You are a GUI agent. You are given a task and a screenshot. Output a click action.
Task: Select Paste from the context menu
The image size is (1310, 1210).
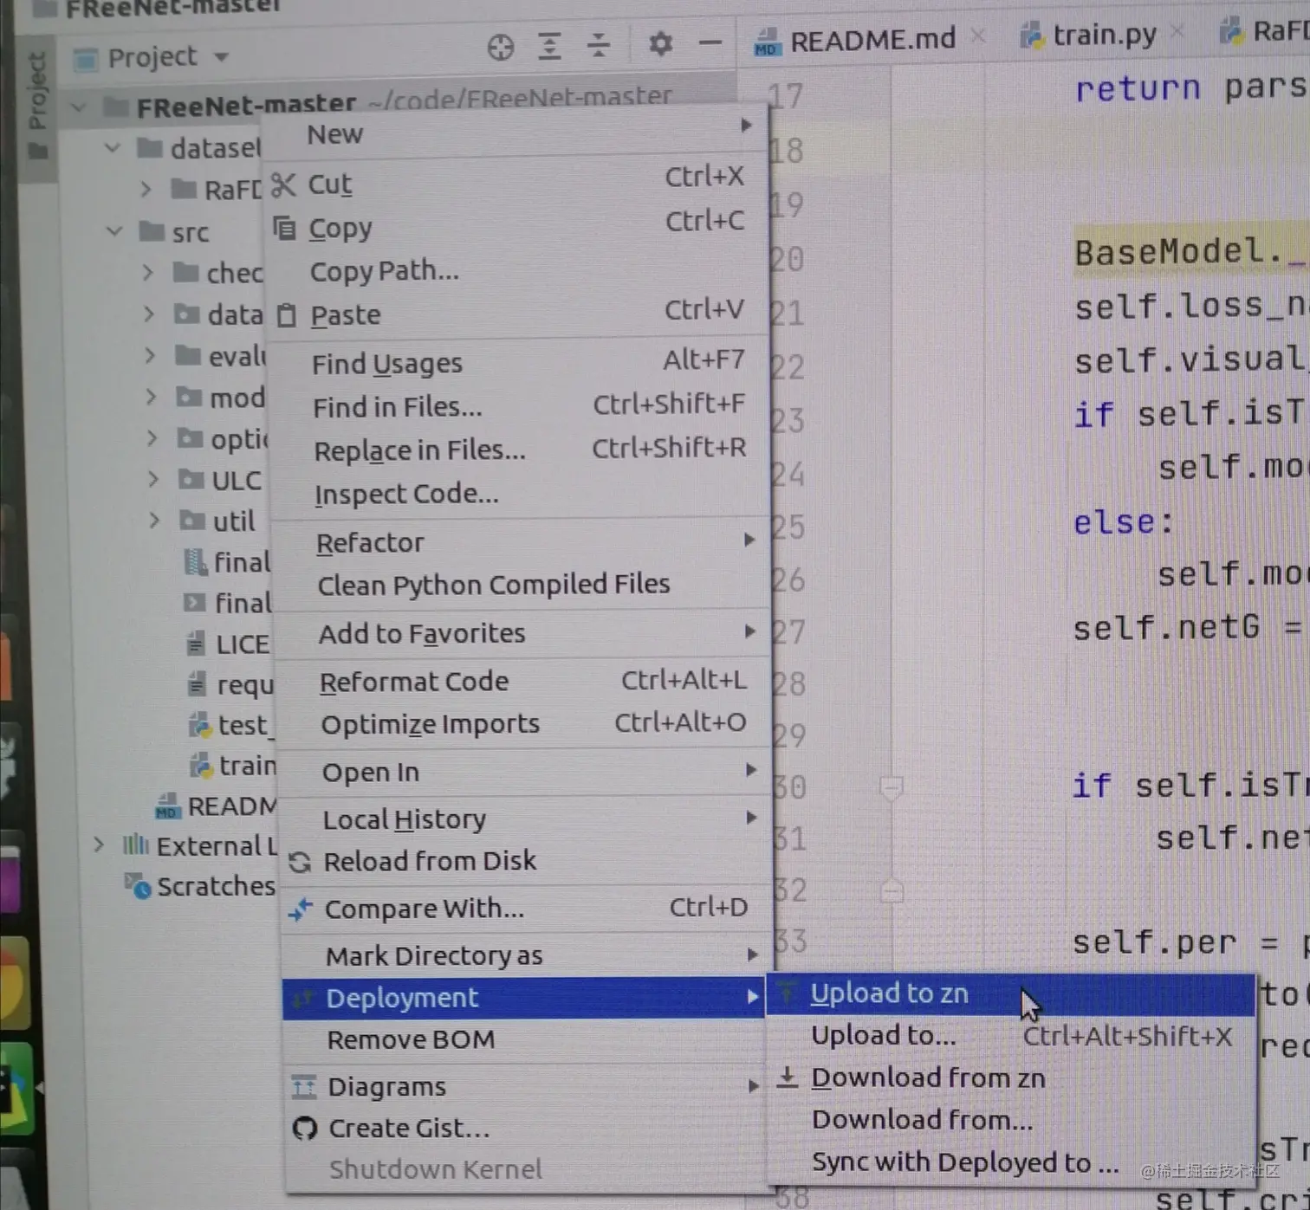(x=516, y=314)
